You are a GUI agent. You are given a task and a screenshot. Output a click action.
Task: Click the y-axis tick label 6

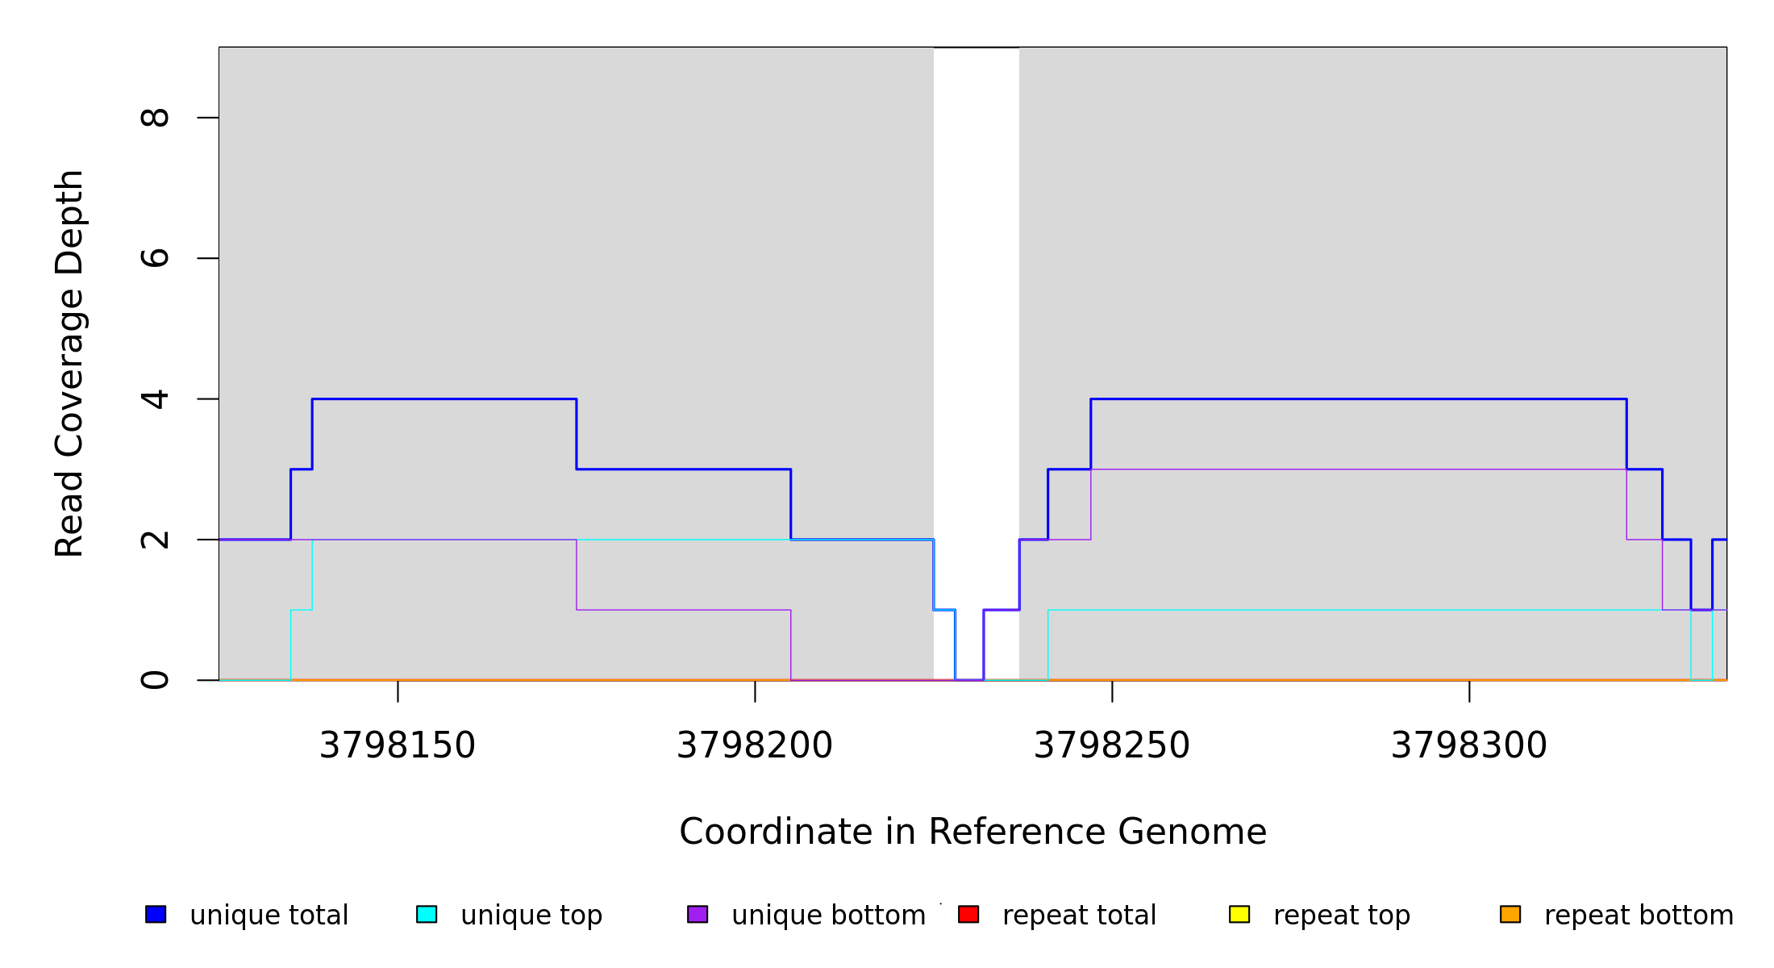[x=155, y=258]
